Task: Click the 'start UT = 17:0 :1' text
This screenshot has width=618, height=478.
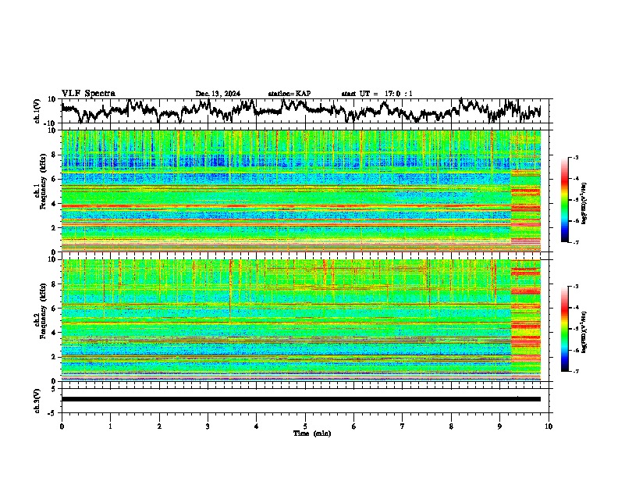Action: [377, 94]
